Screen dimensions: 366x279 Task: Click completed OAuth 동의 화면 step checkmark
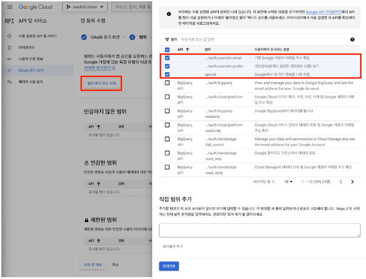[x=84, y=37]
